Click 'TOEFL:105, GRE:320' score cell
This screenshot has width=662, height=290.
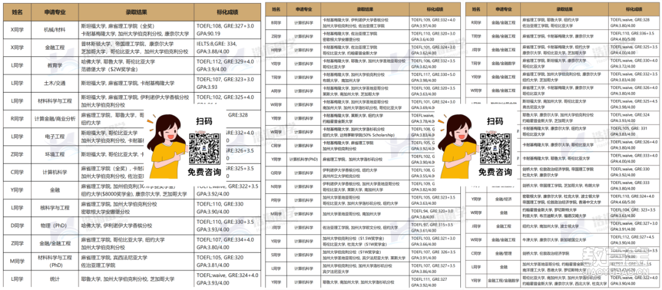(227, 261)
